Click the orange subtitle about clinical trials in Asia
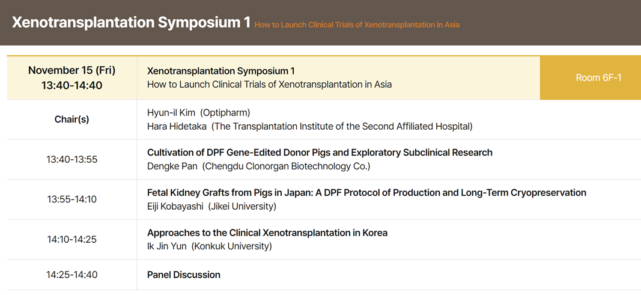Viewport: 641px width, 295px height. click(x=357, y=25)
